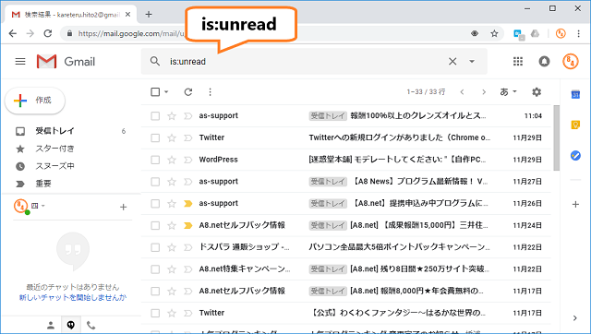Switch to Hangouts phone calls tab
Image resolution: width=591 pixels, height=334 pixels.
[x=90, y=326]
